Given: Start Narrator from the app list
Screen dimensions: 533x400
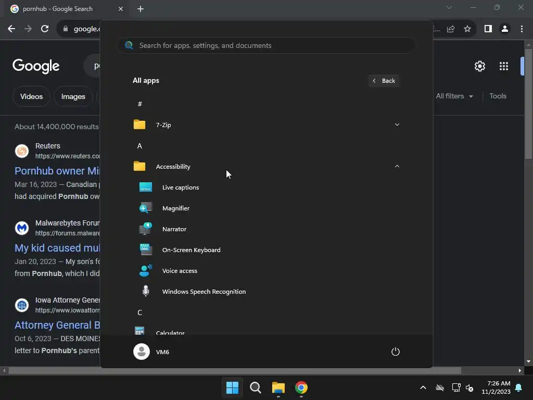Looking at the screenshot, I should pyautogui.click(x=266, y=229).
